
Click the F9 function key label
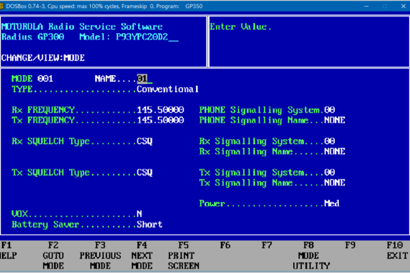350,245
